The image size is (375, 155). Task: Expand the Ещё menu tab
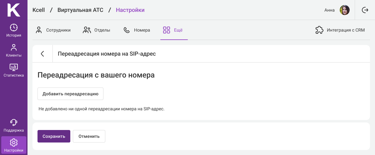coord(173,30)
